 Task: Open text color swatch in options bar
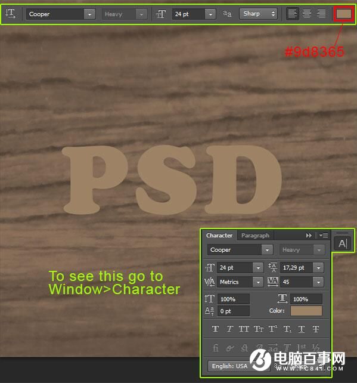coord(343,14)
